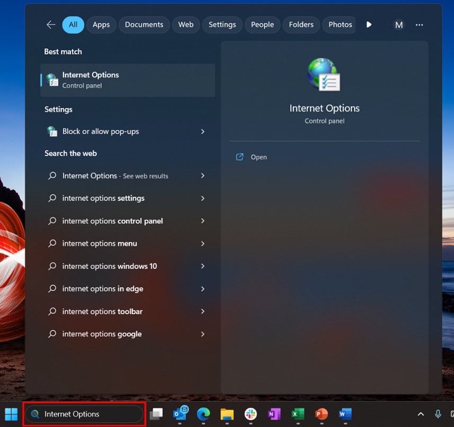Viewport: 454px width, 427px height.
Task: Open File Explorer from the taskbar
Action: point(227,414)
